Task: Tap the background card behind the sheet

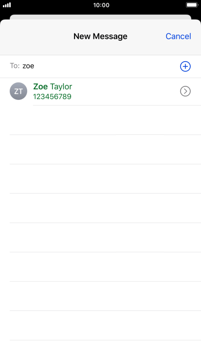Action: tap(101, 17)
